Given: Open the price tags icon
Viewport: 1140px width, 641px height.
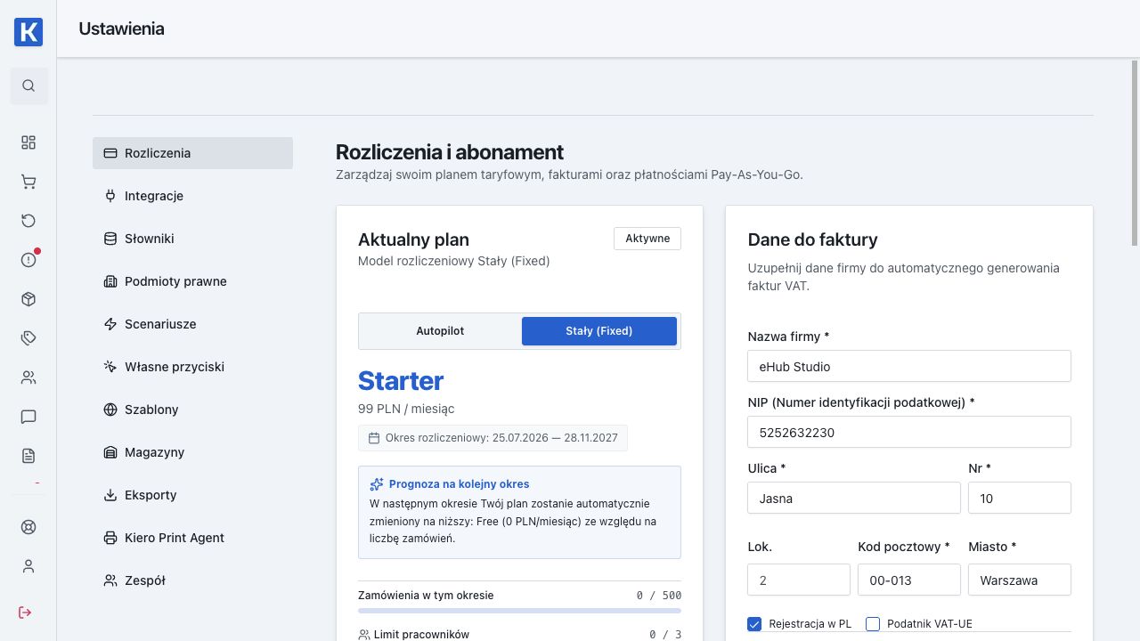Looking at the screenshot, I should coord(28,338).
